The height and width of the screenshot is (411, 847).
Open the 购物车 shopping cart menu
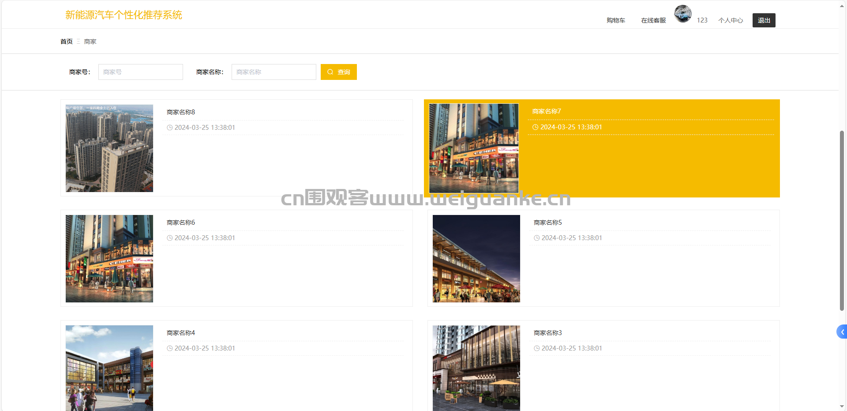pos(615,20)
